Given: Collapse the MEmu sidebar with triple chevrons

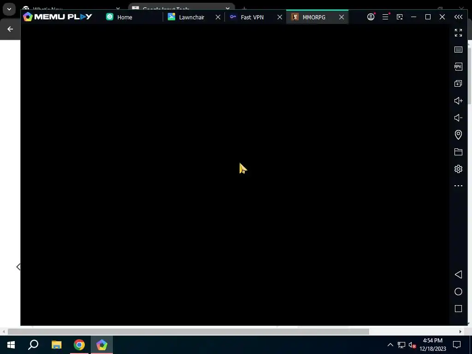Looking at the screenshot, I should point(458,17).
